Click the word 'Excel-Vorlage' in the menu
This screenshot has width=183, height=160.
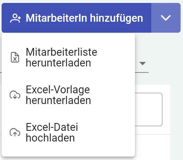click(x=58, y=90)
